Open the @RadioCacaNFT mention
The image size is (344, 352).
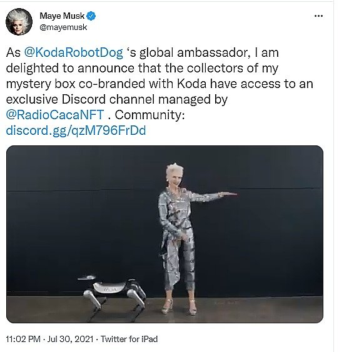click(55, 115)
